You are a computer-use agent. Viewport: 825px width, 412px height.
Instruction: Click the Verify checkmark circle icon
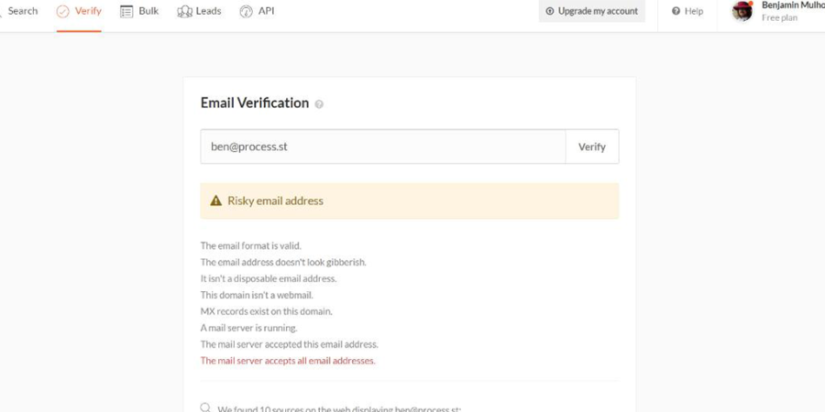[x=62, y=12]
